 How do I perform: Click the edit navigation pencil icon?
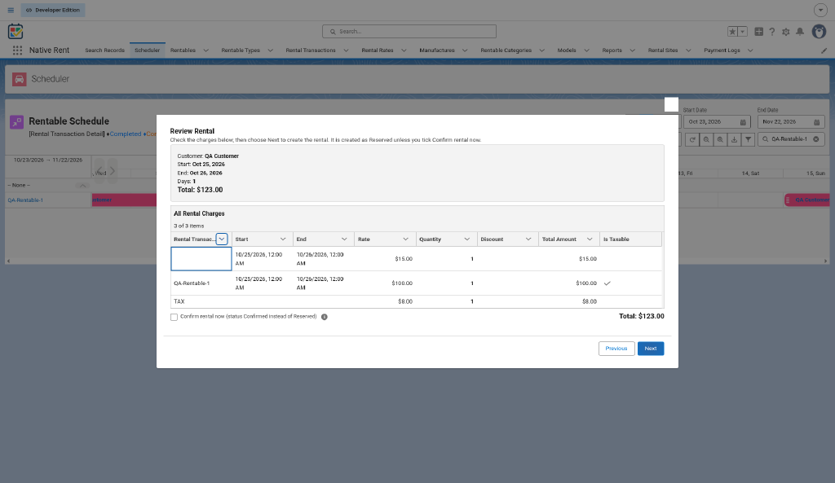824,50
